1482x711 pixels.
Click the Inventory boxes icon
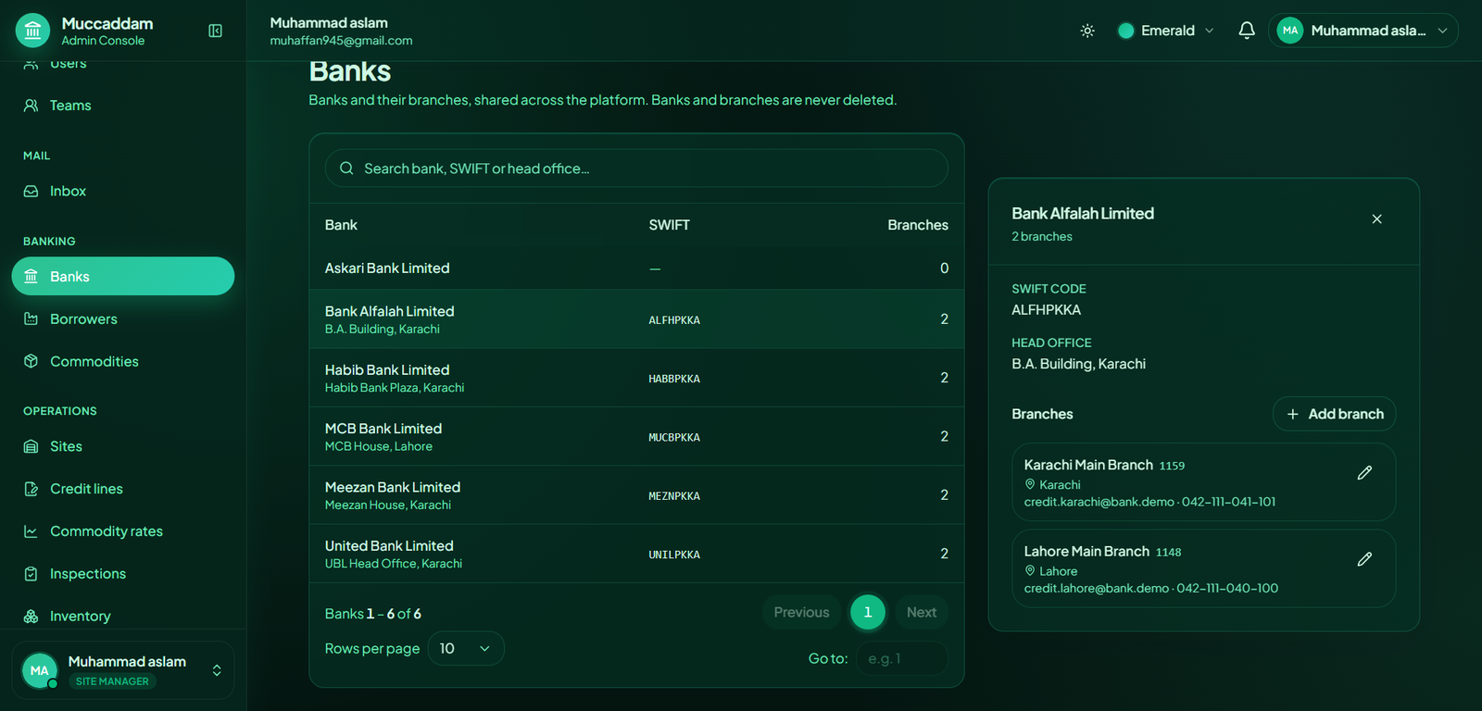pyautogui.click(x=31, y=617)
